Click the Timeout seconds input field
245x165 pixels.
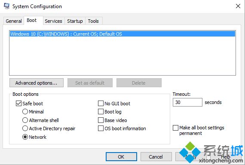(x=187, y=102)
